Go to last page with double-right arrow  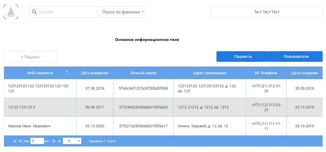click(59, 141)
